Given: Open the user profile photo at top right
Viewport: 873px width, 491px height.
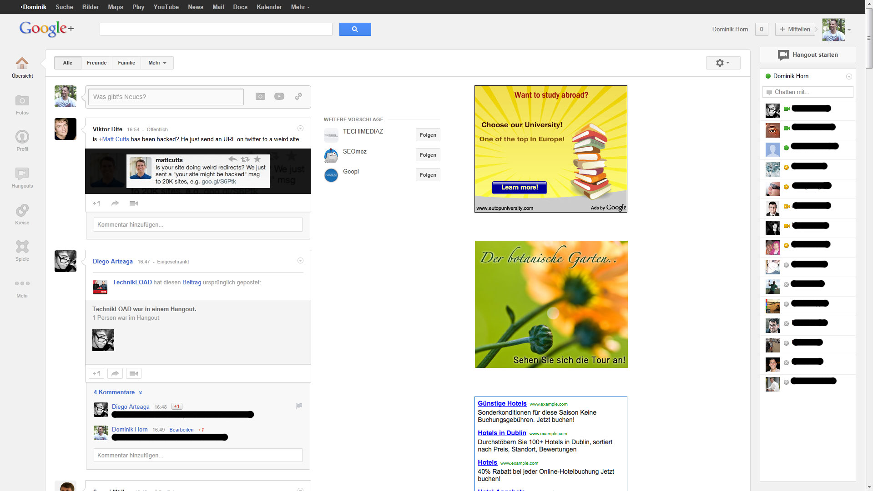Looking at the screenshot, I should point(833,30).
